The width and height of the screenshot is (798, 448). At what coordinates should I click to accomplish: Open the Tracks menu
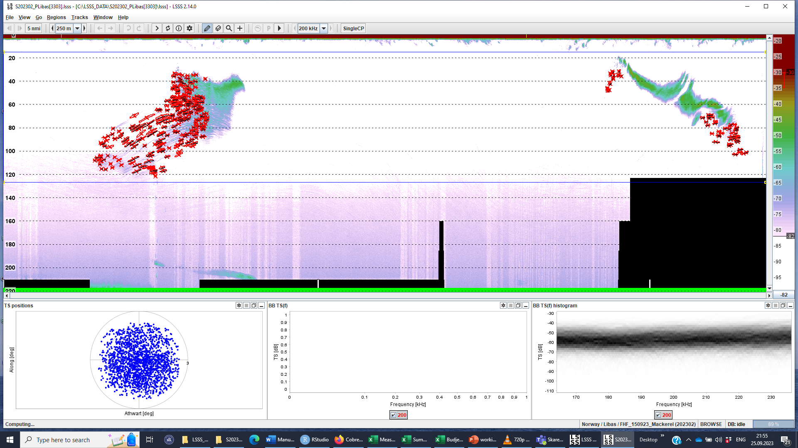click(x=79, y=17)
